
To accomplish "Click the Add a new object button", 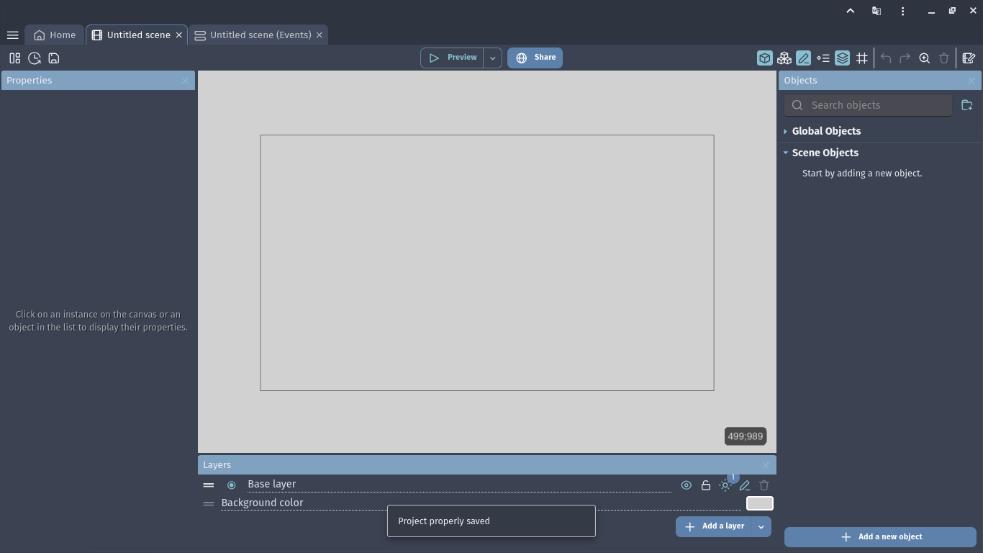I will (x=880, y=536).
